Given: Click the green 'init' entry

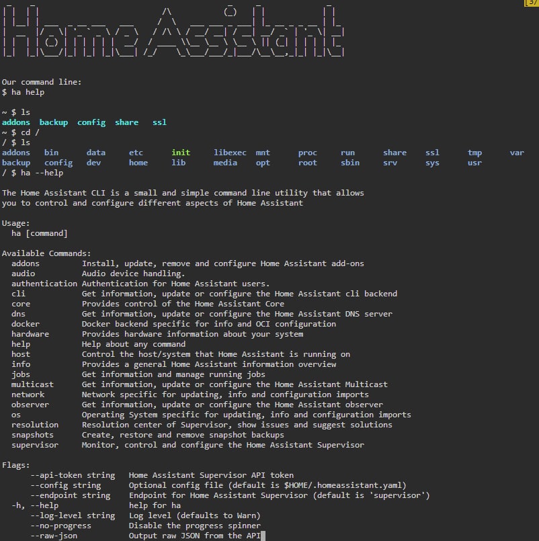Looking at the screenshot, I should (181, 153).
